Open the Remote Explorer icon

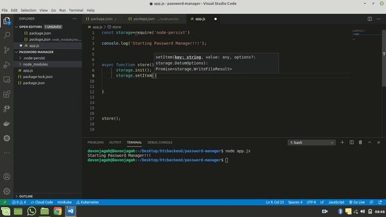[7, 80]
